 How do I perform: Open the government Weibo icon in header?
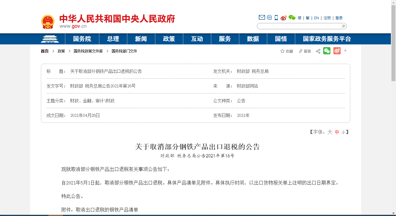283,18
